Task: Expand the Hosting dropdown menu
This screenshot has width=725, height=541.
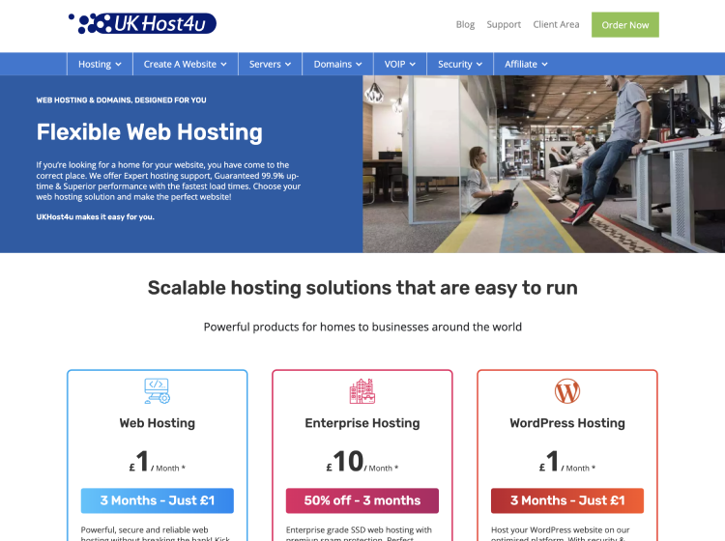Action: pos(100,64)
